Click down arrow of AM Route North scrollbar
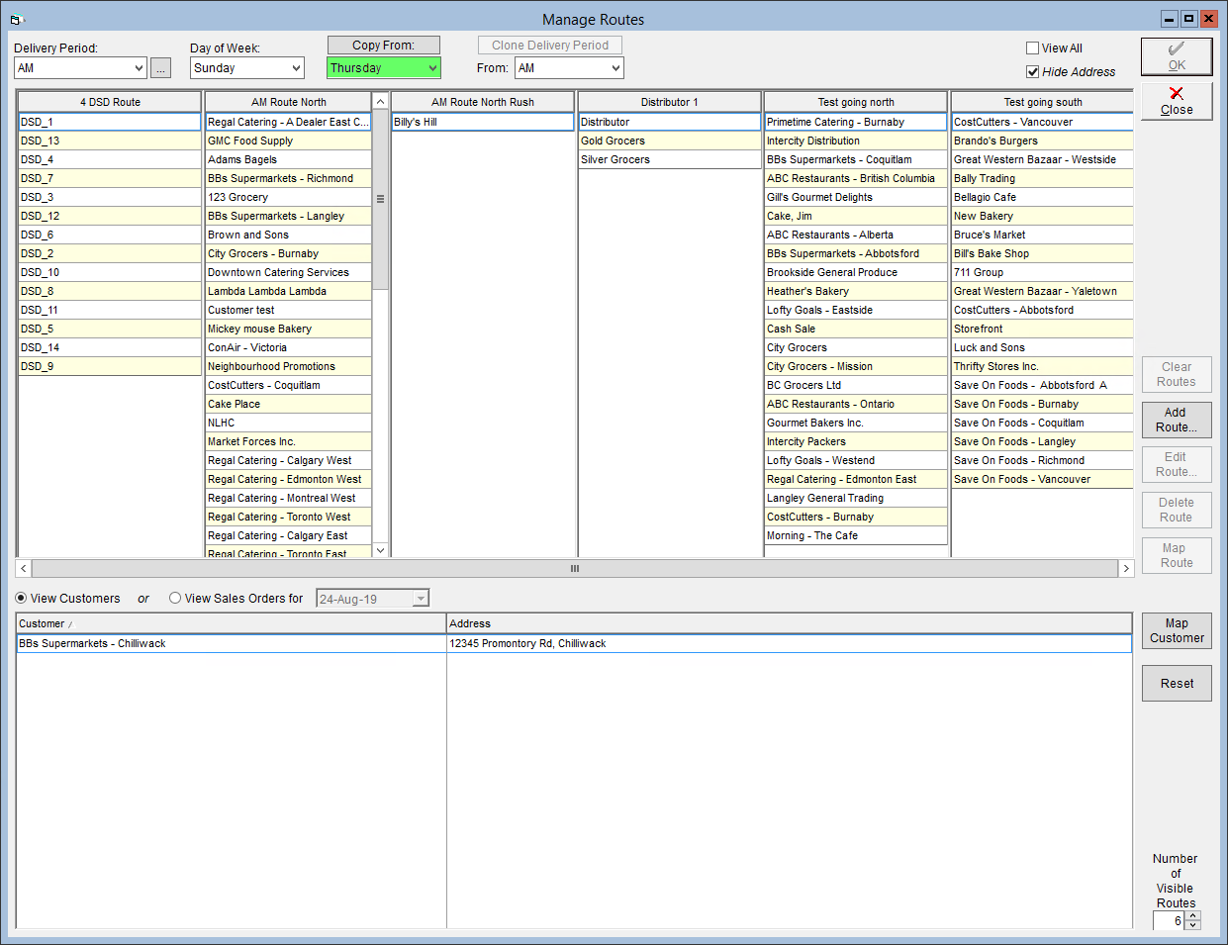 (380, 550)
